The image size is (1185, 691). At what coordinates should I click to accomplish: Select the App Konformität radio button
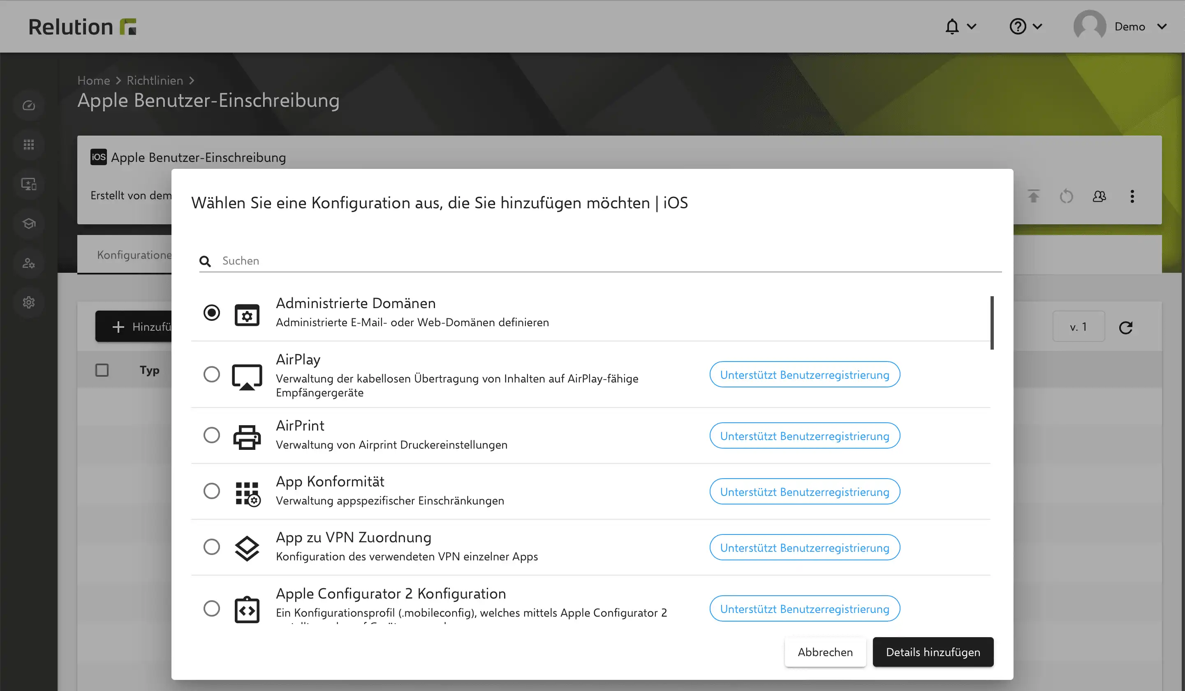(211, 491)
